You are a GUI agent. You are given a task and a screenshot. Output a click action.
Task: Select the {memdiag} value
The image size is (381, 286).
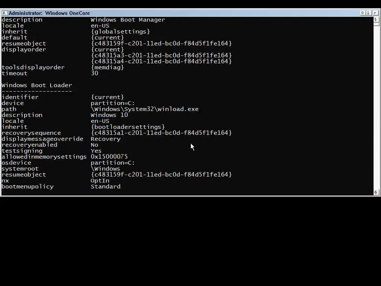tap(107, 67)
